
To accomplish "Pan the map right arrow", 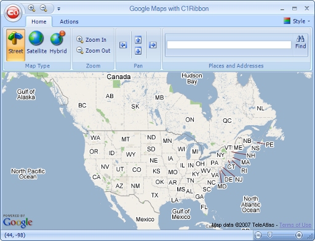I will coord(153,45).
